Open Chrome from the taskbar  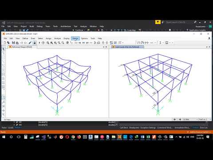point(73,137)
